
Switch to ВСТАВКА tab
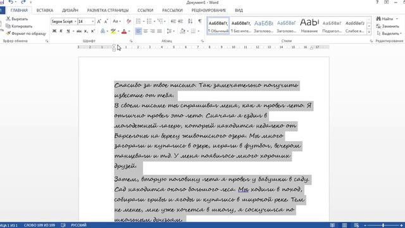pyautogui.click(x=45, y=10)
